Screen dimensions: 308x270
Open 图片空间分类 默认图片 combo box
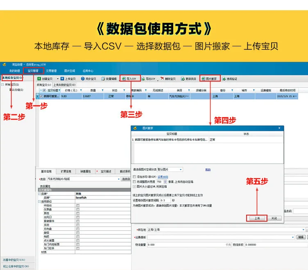[170, 169]
